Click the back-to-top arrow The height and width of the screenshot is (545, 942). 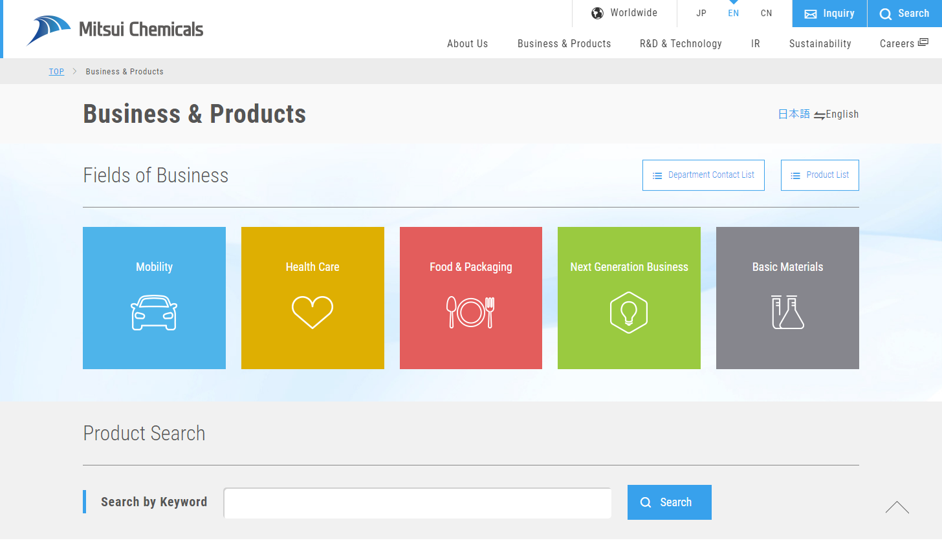click(x=897, y=508)
